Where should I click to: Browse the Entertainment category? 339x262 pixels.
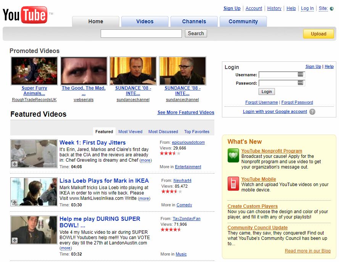click(x=188, y=167)
